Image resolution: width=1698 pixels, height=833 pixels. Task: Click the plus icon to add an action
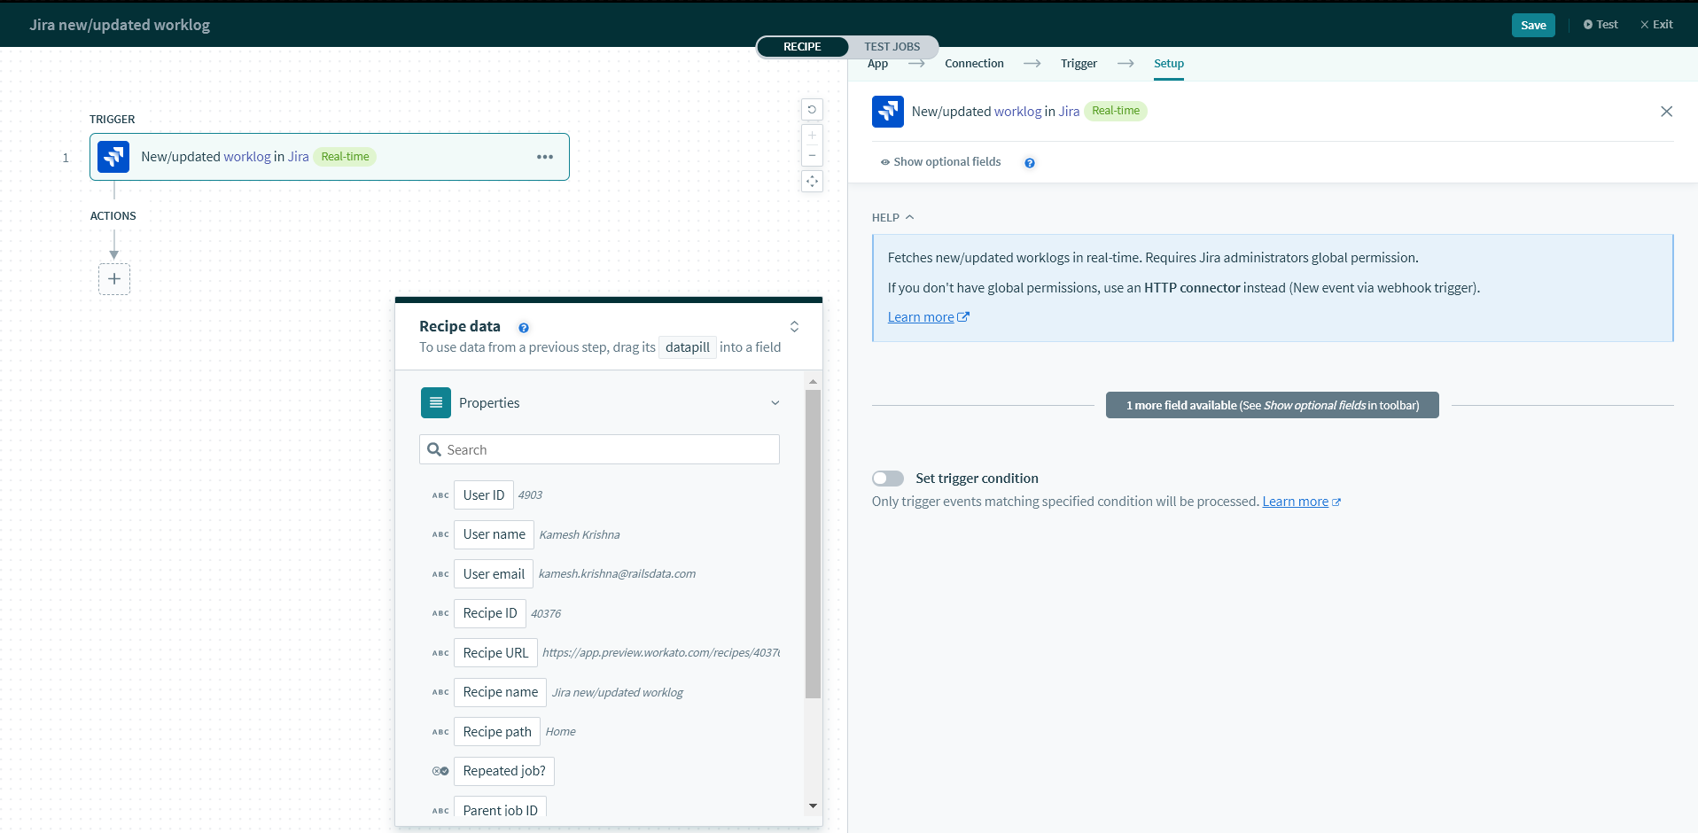click(x=114, y=279)
